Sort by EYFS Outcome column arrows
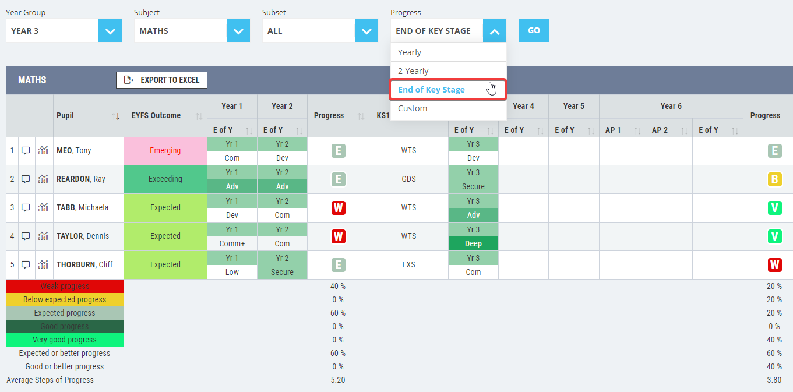 tap(199, 116)
